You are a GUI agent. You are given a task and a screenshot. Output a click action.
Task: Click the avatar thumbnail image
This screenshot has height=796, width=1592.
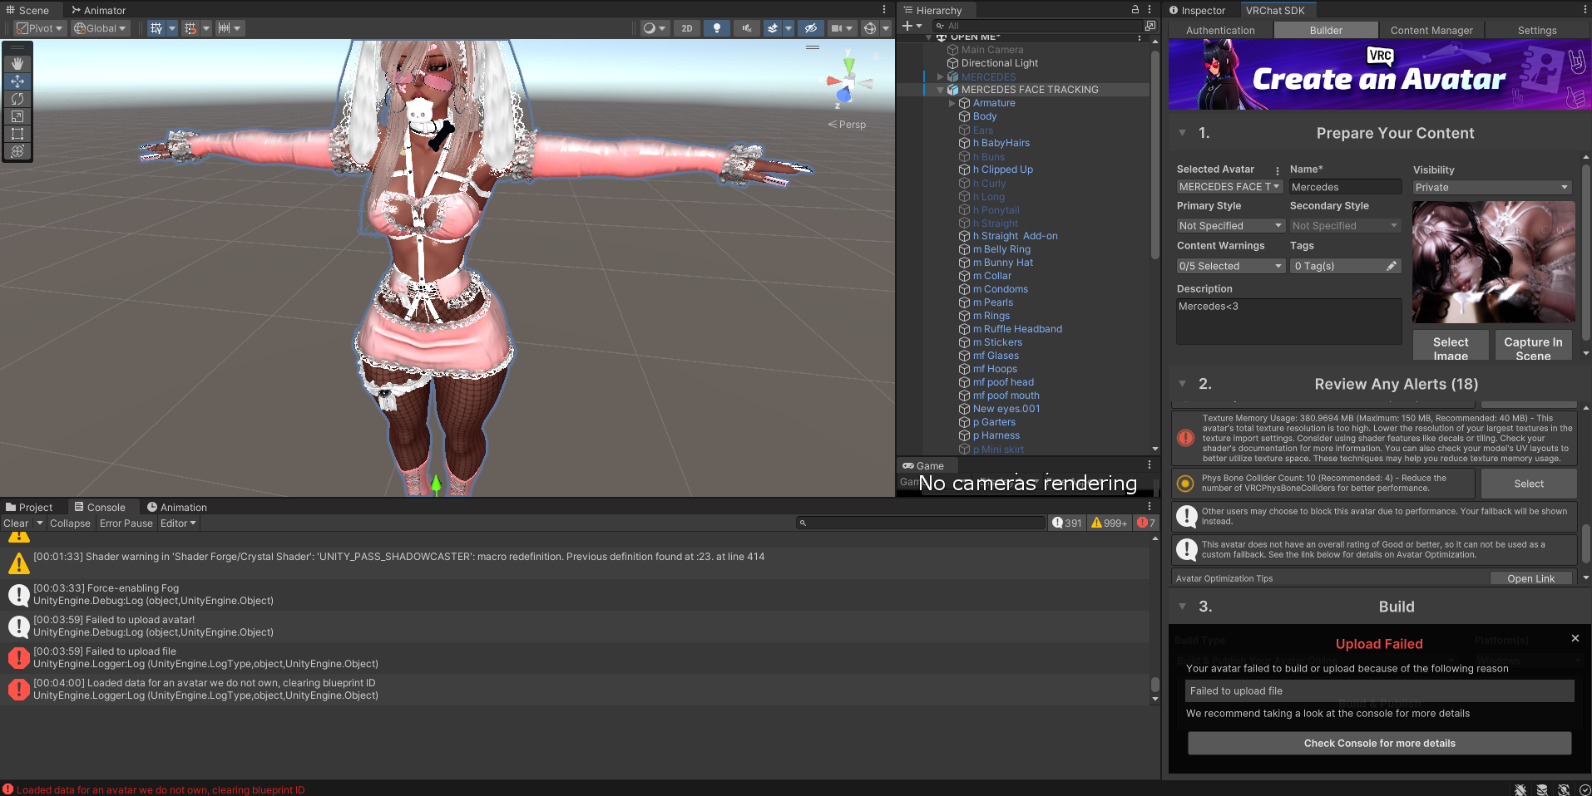point(1493,262)
